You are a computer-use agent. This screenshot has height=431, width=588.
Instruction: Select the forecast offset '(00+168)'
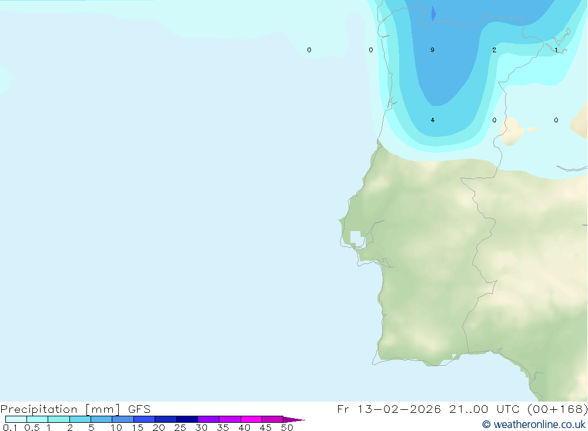click(x=557, y=409)
